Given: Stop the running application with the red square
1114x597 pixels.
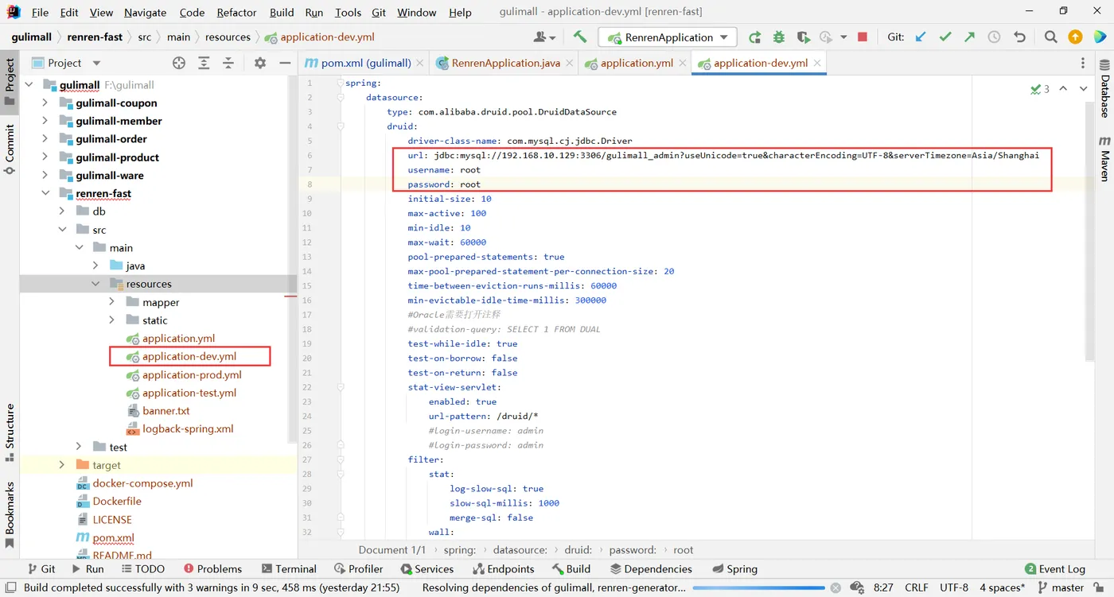Looking at the screenshot, I should (863, 37).
